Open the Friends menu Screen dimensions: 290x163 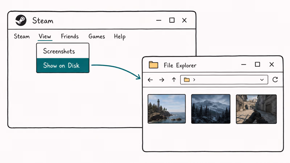(x=70, y=36)
